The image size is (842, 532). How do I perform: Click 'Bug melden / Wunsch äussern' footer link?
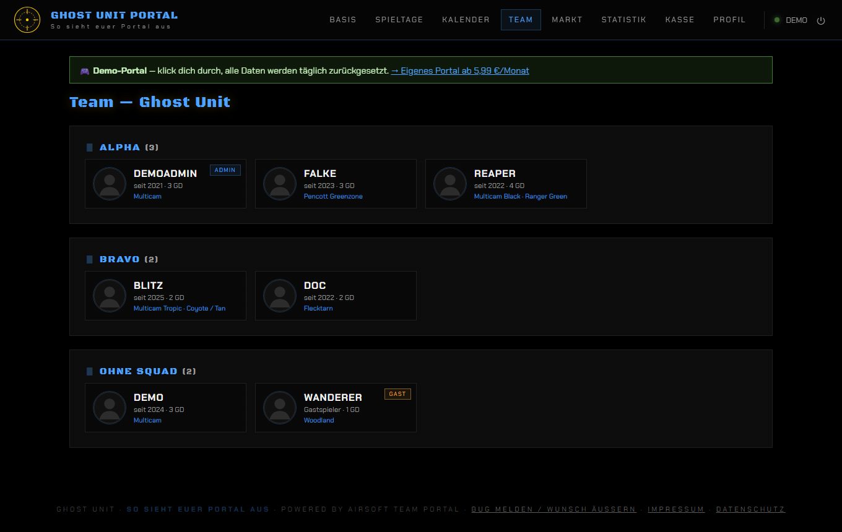coord(553,509)
